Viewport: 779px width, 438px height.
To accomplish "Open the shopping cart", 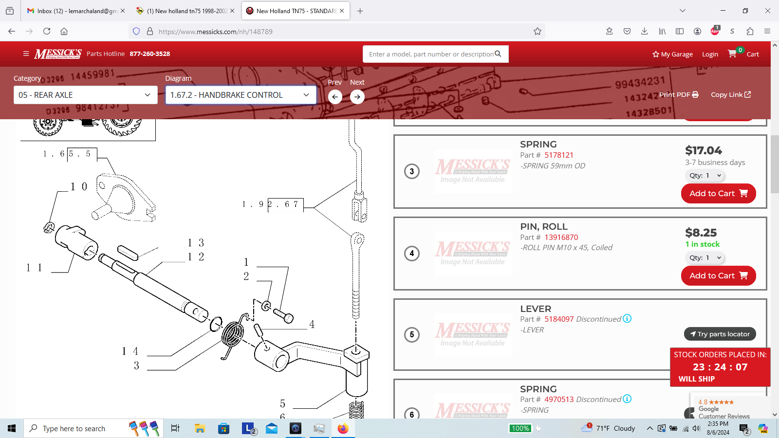I will coord(743,54).
